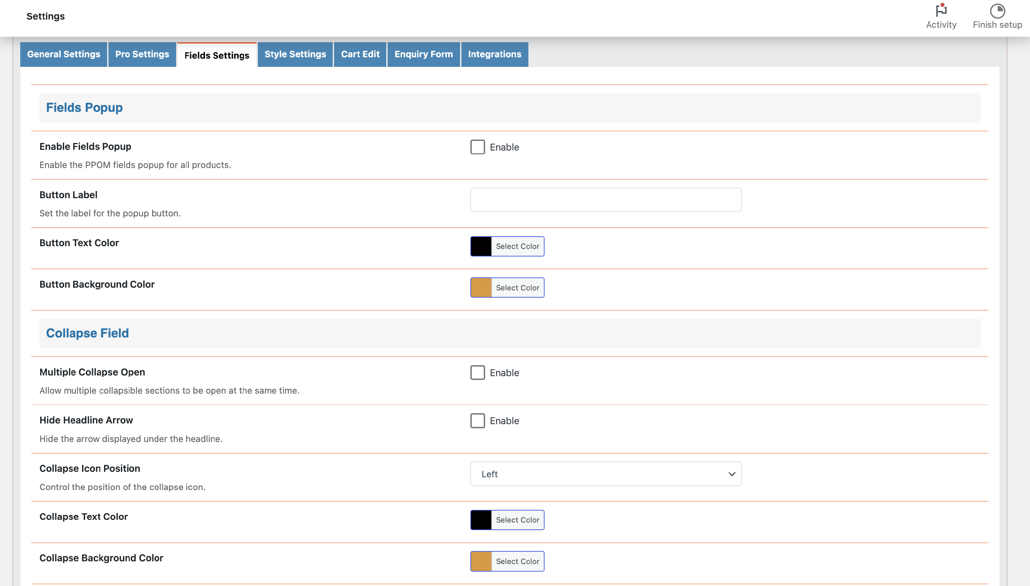
Task: Open the Collapse Icon Position dropdown
Action: (605, 474)
